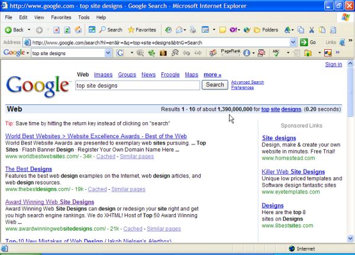Switch to Google News search
355x255 pixels.
pos(149,75)
